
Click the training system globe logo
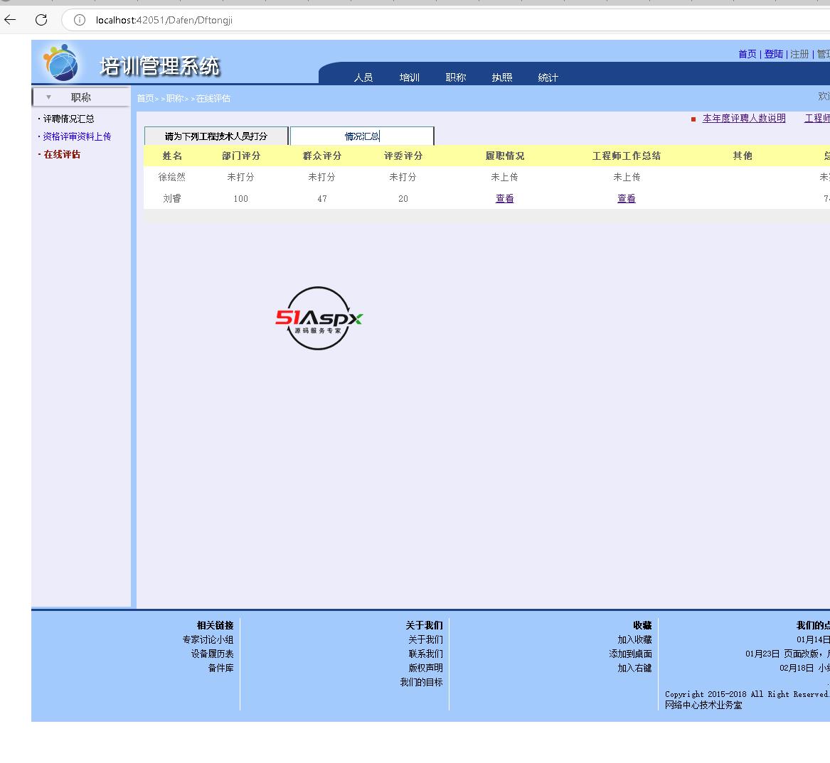pos(60,63)
